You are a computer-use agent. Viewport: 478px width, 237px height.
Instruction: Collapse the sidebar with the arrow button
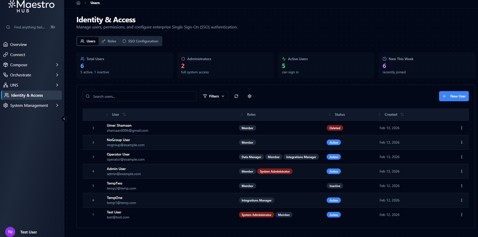64,119
